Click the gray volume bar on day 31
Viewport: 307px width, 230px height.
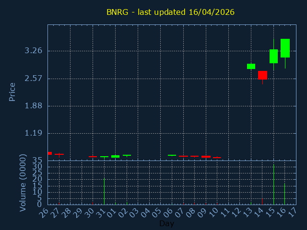(x=104, y=192)
